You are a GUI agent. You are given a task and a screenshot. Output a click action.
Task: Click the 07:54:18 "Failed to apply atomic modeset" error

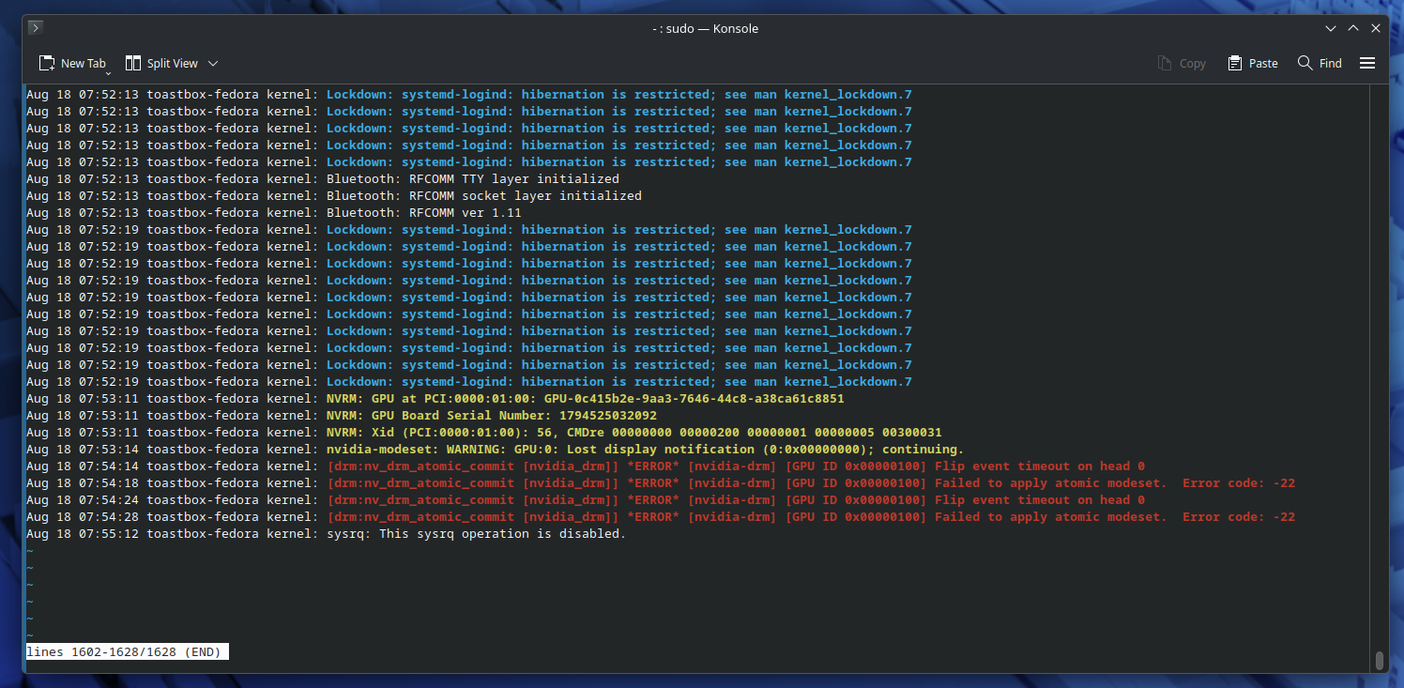[x=661, y=483]
